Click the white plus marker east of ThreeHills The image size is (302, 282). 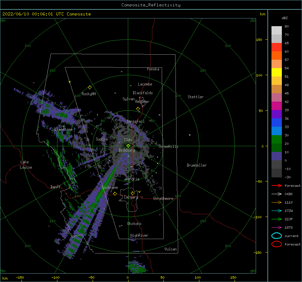click(x=190, y=135)
